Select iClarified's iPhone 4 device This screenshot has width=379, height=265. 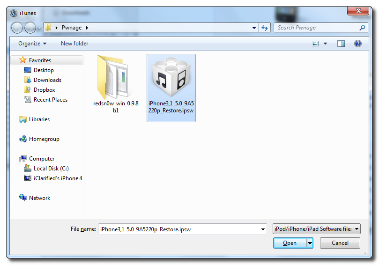click(x=58, y=178)
